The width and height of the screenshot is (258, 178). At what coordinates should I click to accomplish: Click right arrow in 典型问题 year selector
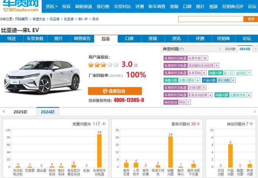(255, 49)
